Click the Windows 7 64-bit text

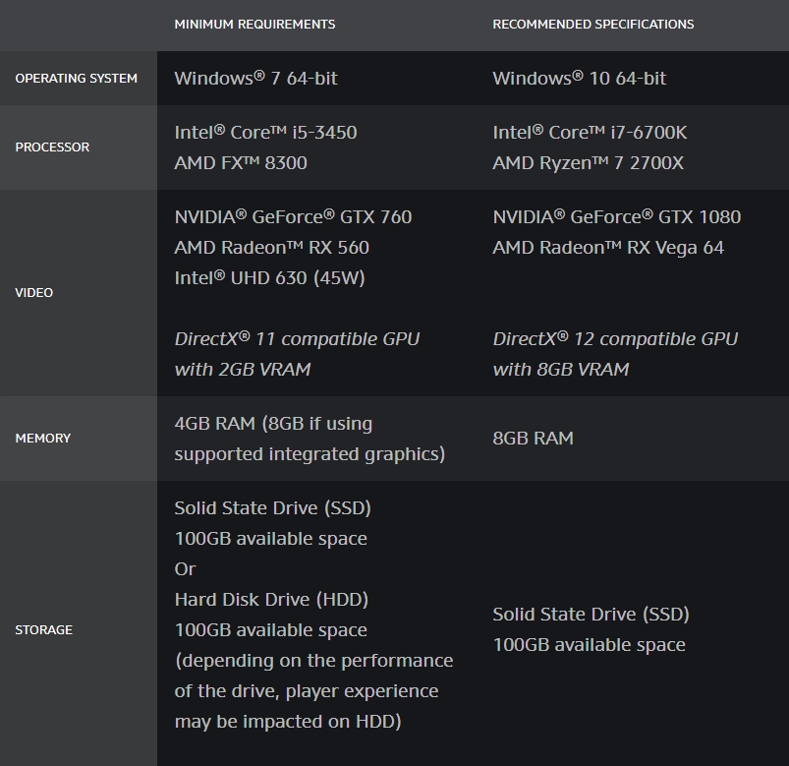pos(255,78)
